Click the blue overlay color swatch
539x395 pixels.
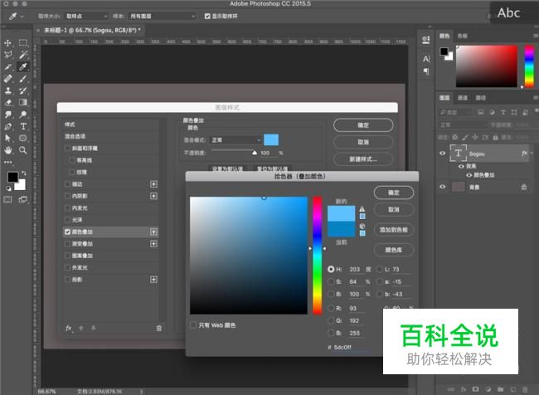[x=271, y=139]
